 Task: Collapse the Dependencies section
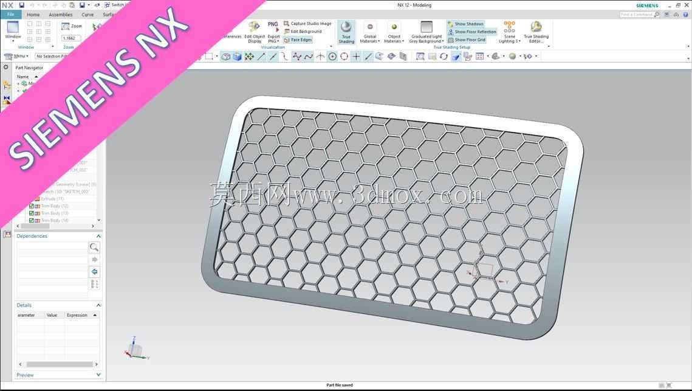[98, 237]
